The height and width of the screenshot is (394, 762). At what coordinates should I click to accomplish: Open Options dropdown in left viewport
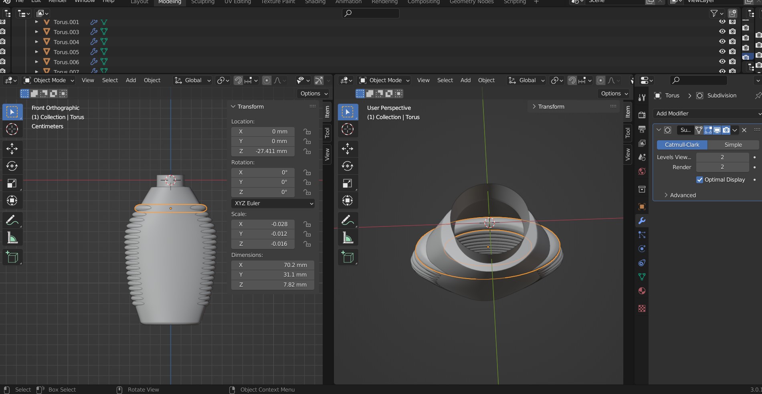click(314, 93)
